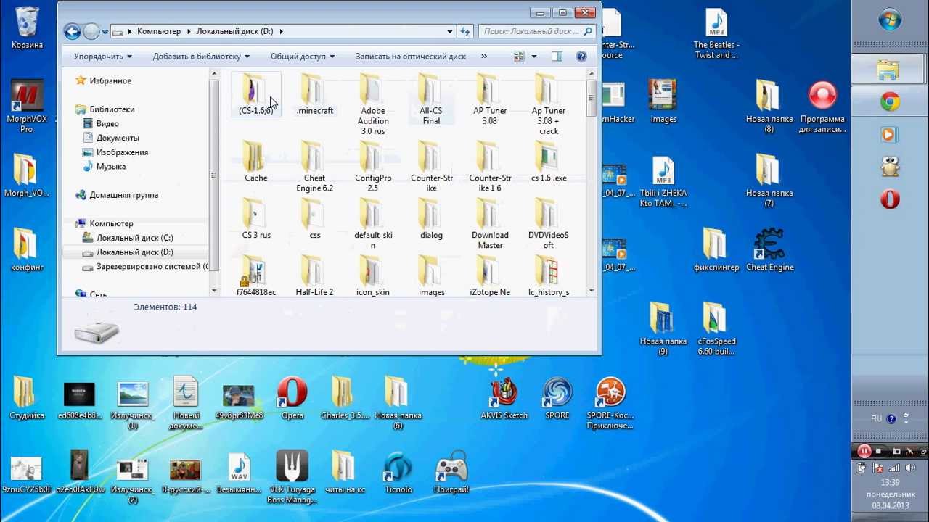Select the SPORE desktop shortcut
Image resolution: width=929 pixels, height=522 pixels.
[557, 399]
